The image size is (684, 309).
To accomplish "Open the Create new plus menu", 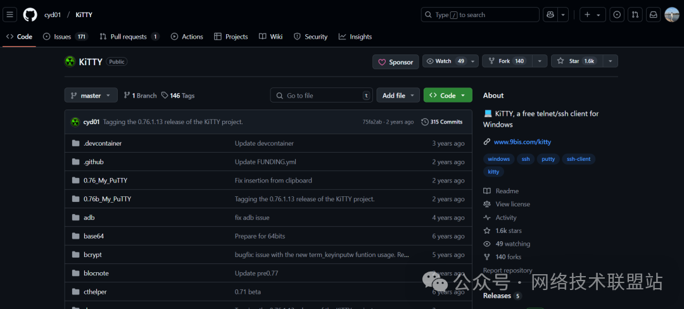I will (592, 15).
